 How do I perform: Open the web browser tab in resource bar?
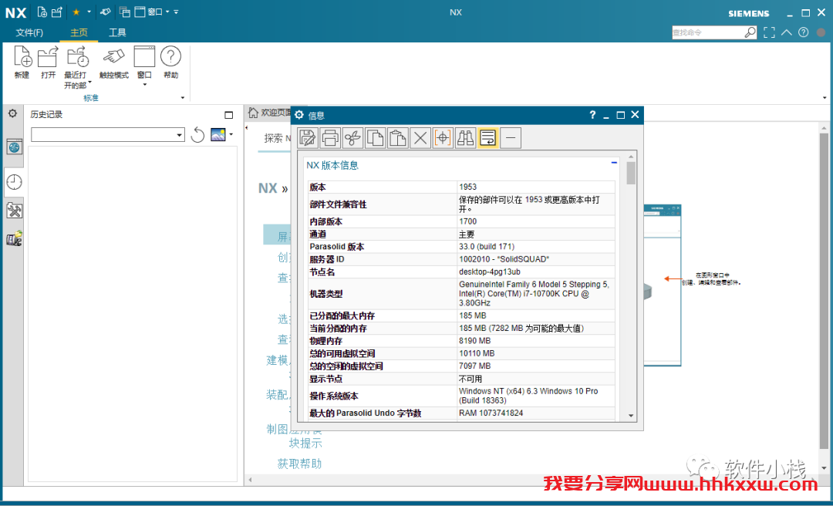pos(14,147)
